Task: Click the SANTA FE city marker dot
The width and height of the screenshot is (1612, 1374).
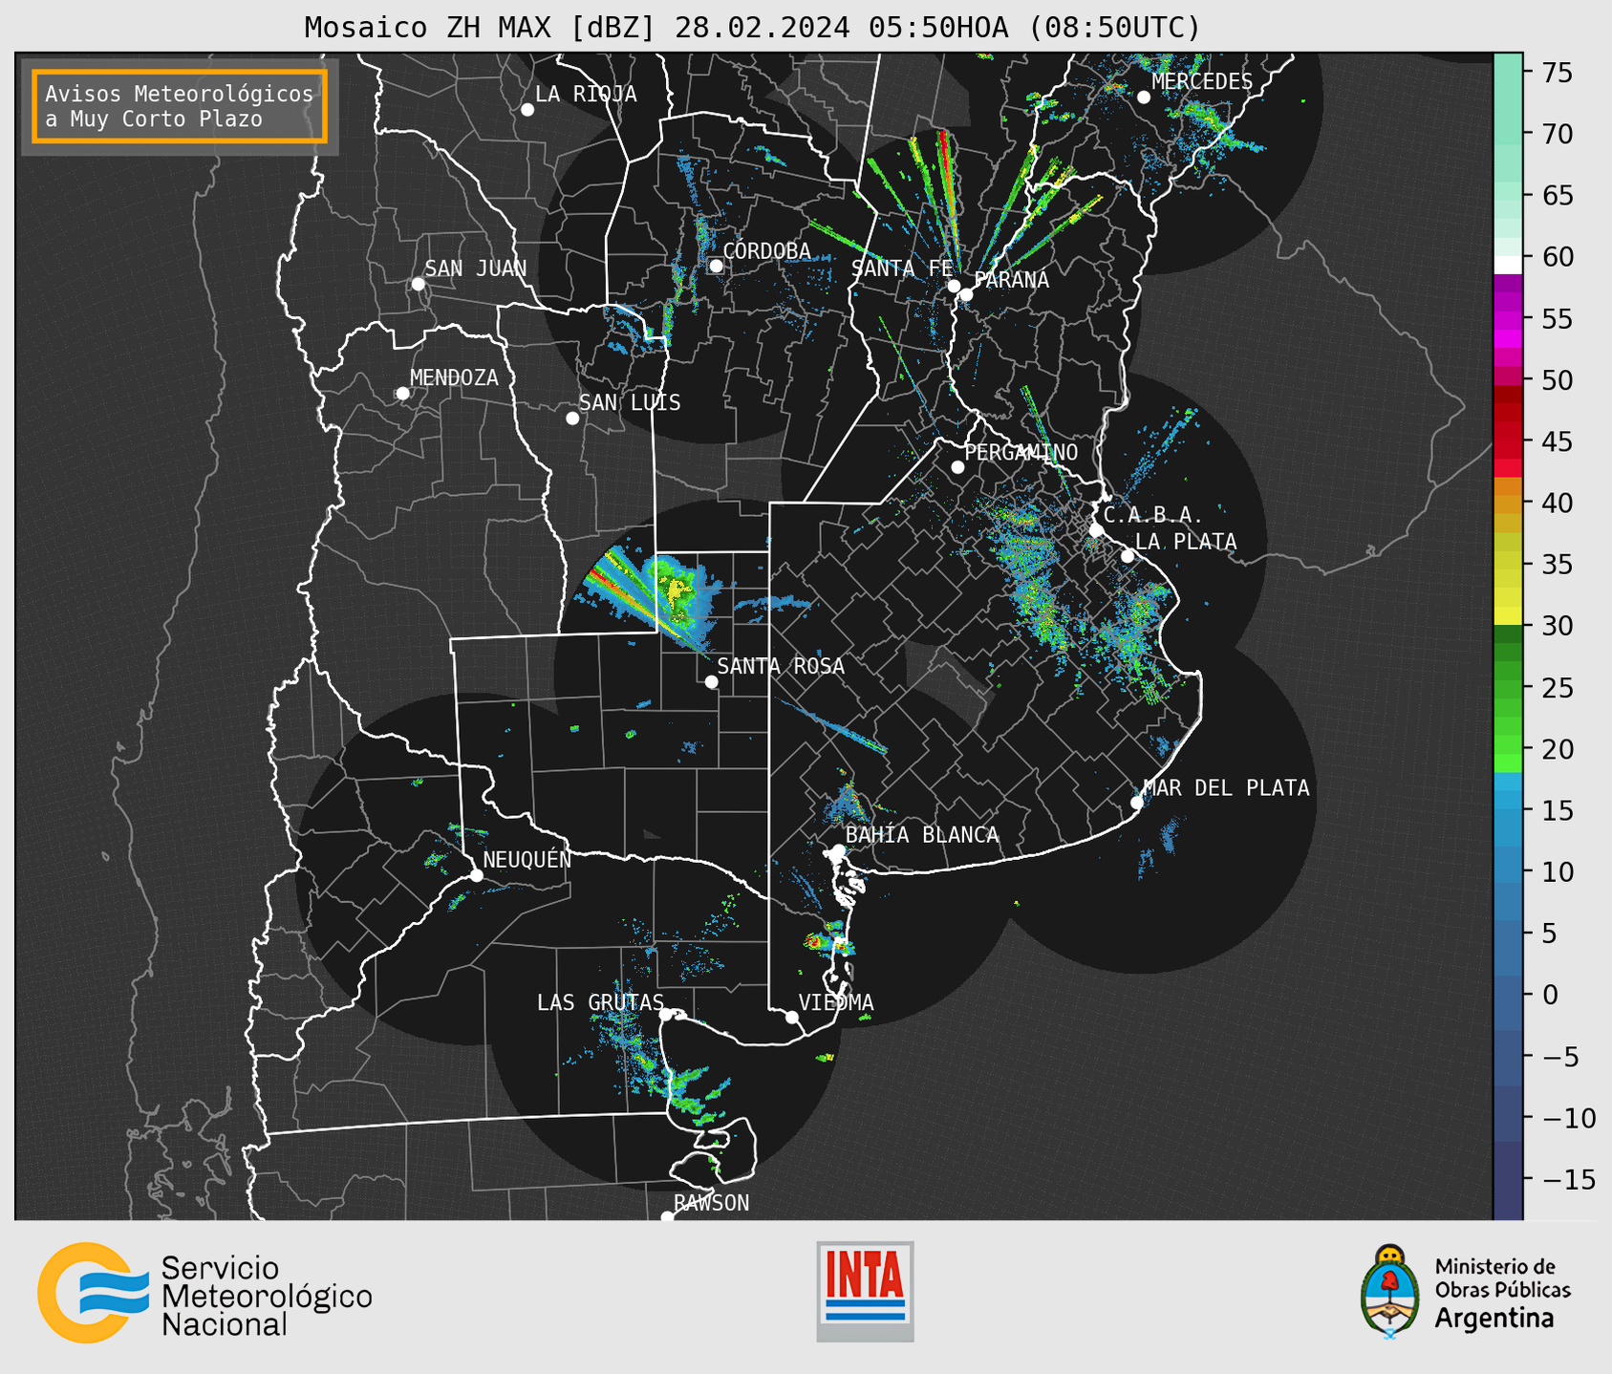Action: [954, 286]
